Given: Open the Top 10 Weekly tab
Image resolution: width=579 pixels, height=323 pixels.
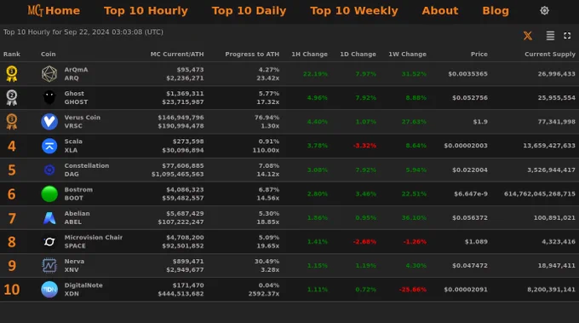Looking at the screenshot, I should tap(354, 11).
